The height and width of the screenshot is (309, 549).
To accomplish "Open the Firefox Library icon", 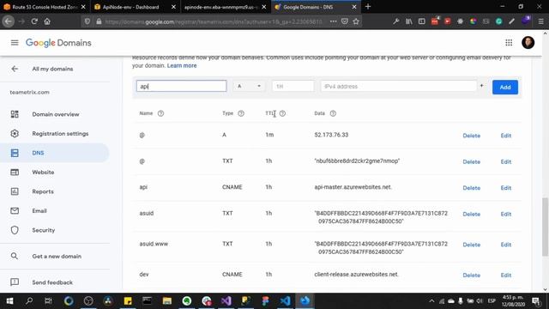I will (408, 21).
